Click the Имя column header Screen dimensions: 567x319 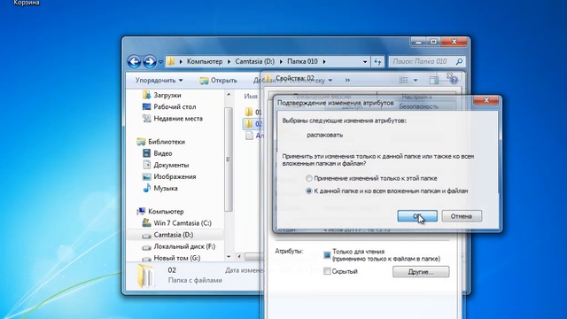coord(250,97)
